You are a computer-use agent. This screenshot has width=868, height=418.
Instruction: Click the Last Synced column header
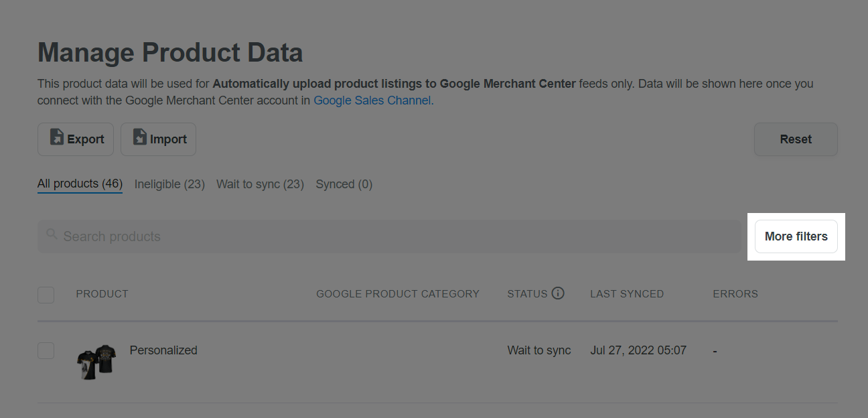(x=627, y=293)
